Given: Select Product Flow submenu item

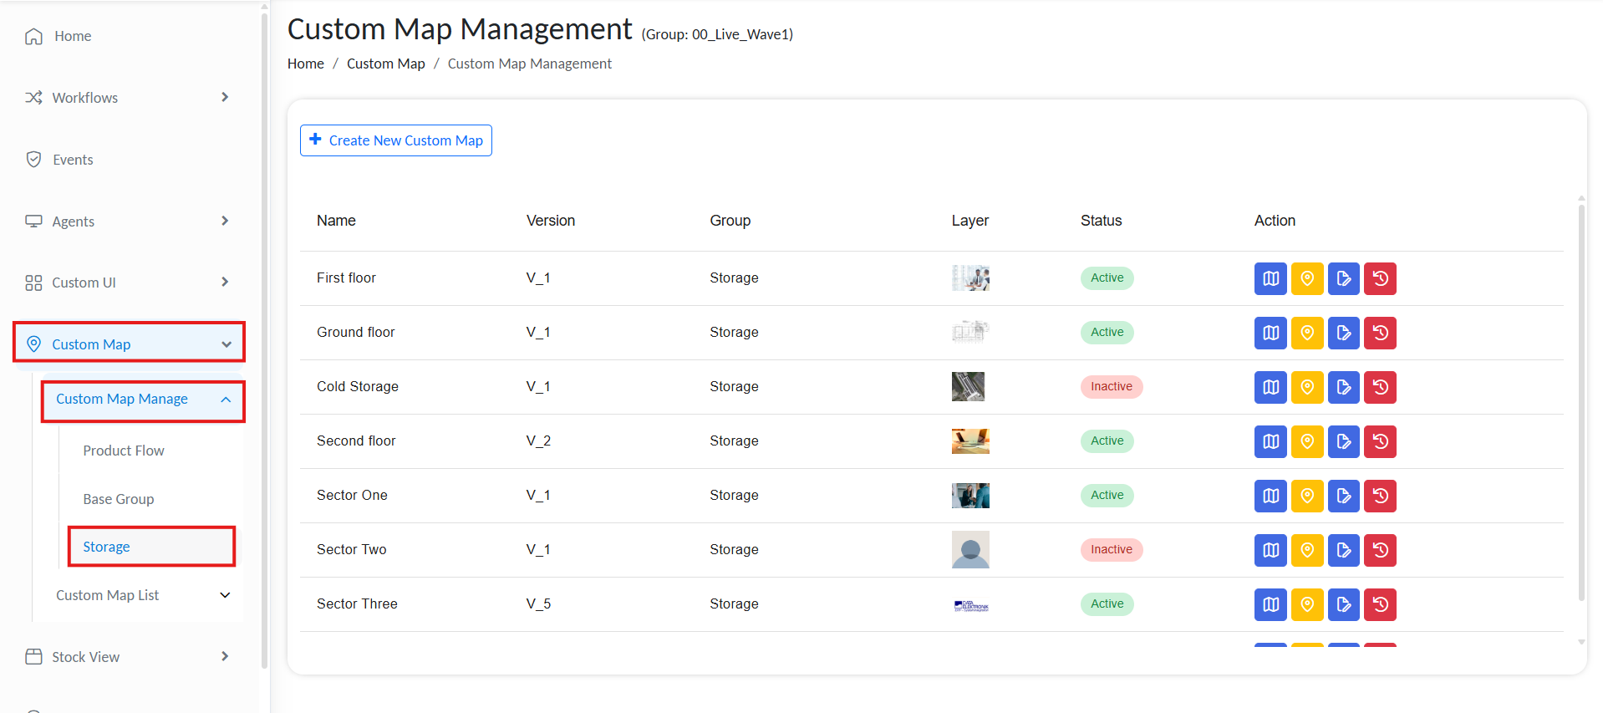Looking at the screenshot, I should 124,451.
